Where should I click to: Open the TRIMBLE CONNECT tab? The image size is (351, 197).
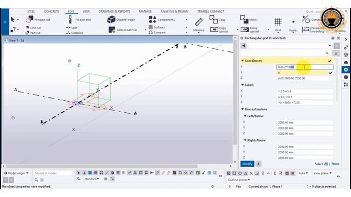(x=211, y=11)
